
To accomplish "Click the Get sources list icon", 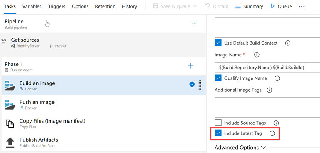I will (x=4, y=41).
